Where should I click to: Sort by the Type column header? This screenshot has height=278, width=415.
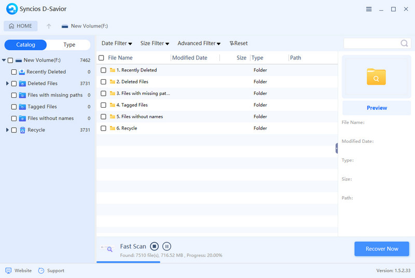257,58
